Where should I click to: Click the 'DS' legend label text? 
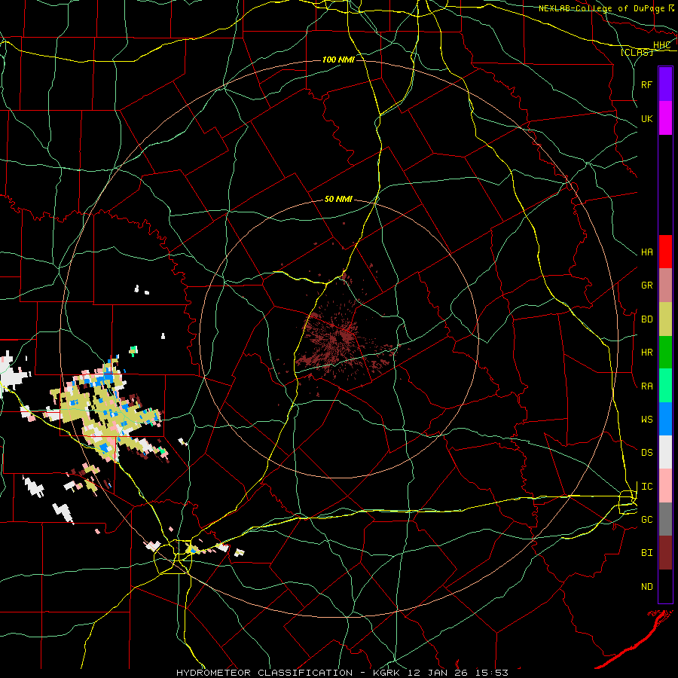646,452
